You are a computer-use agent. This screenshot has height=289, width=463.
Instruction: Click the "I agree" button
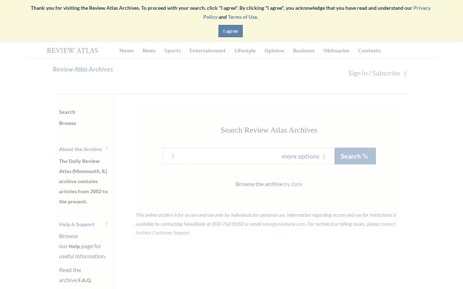click(x=230, y=31)
